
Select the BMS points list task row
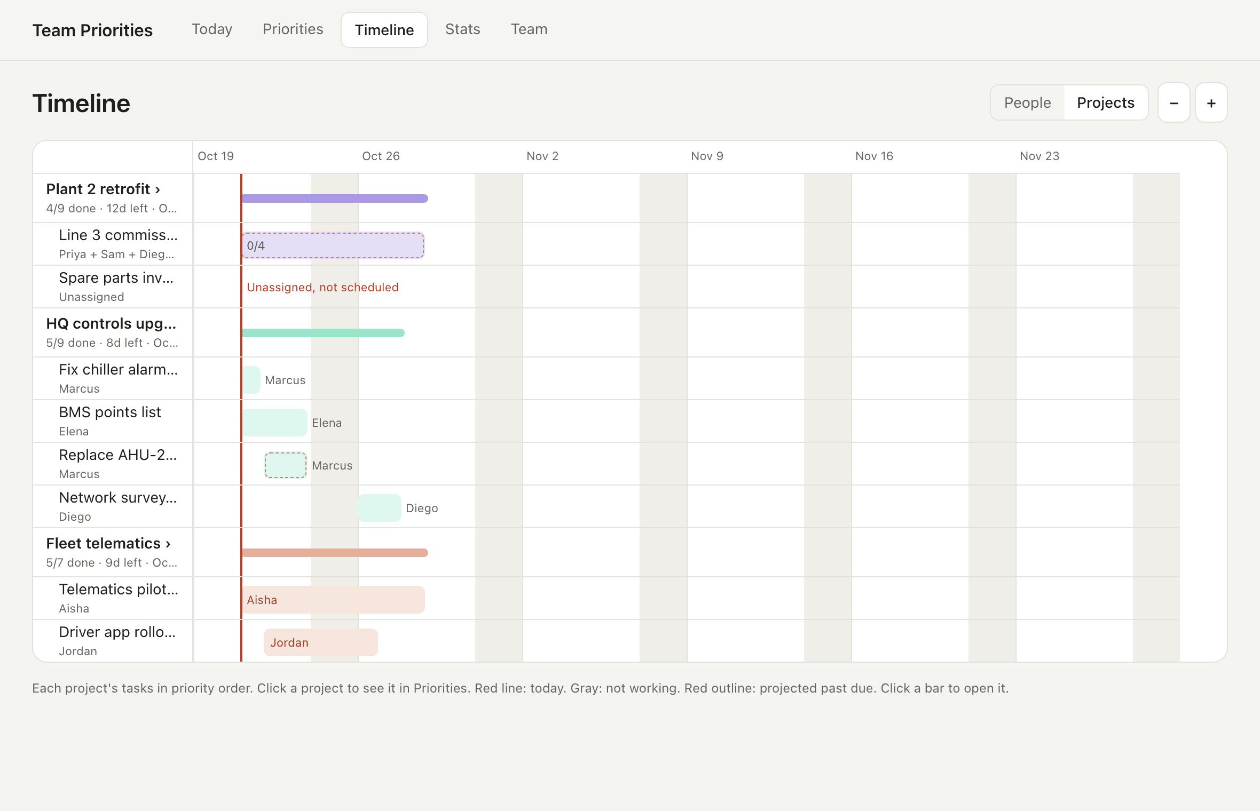(113, 421)
